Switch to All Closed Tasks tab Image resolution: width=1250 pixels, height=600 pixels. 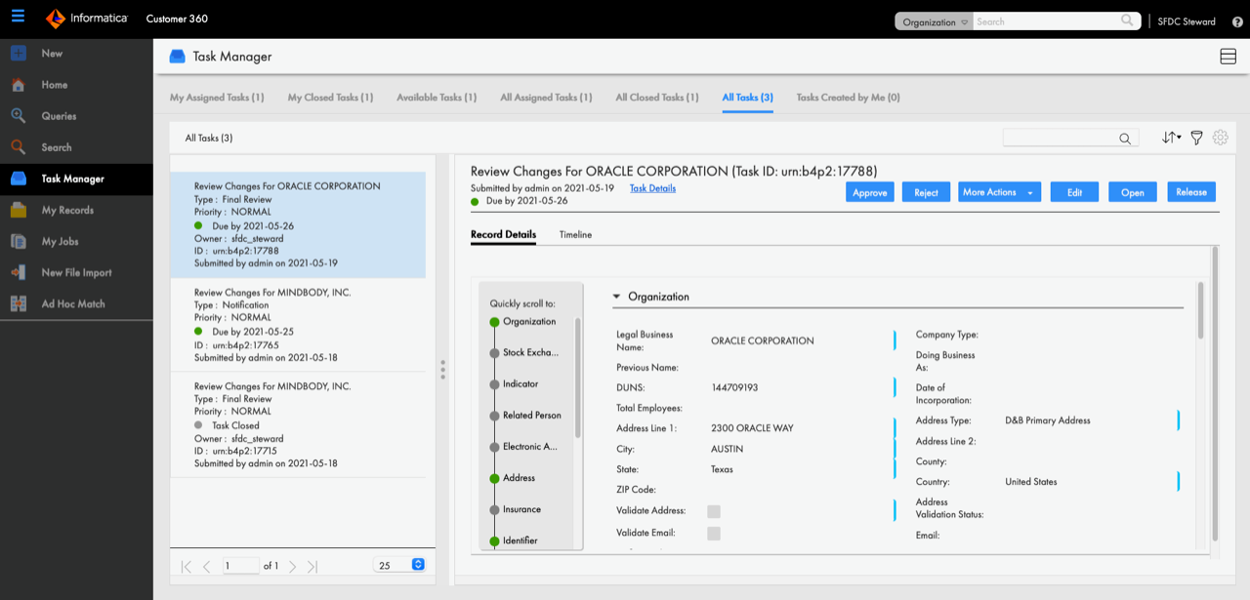tap(657, 98)
